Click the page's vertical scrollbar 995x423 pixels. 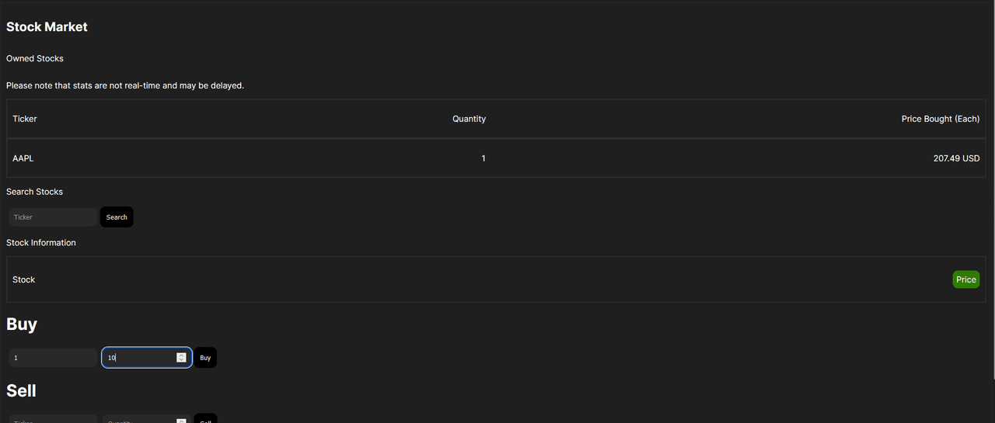coord(991,194)
